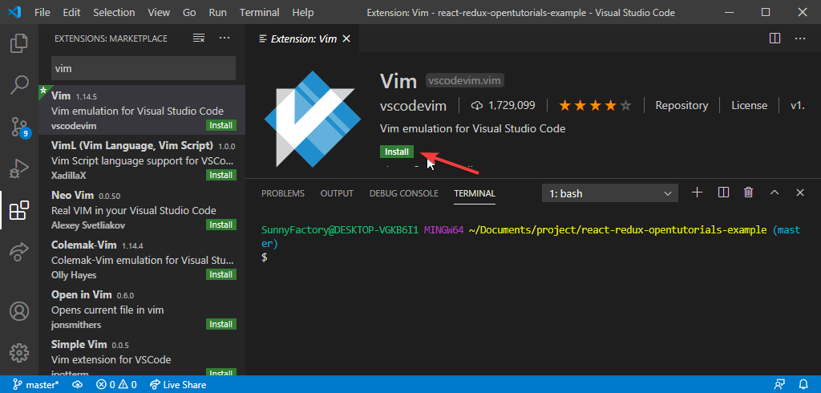
Task: Switch to the DEBUG CONSOLE tab
Action: (x=404, y=193)
